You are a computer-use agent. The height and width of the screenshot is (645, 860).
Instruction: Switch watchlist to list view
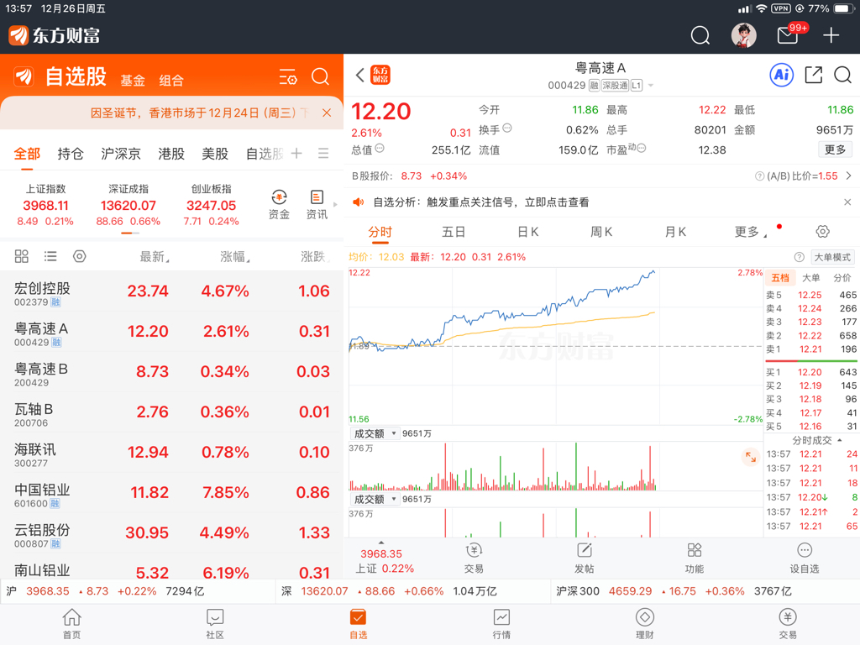[50, 256]
